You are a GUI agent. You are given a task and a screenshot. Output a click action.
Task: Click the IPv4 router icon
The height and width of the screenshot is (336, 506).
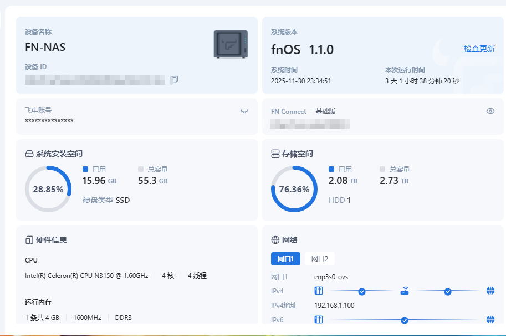point(405,291)
